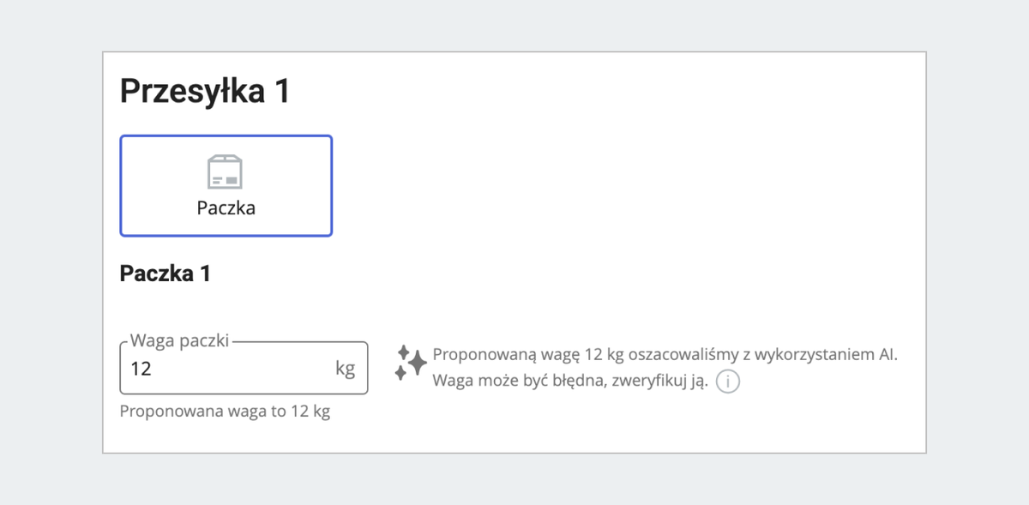Screen dimensions: 1029x505
Task: Focus the Waga paczki weight input
Action: tap(244, 368)
